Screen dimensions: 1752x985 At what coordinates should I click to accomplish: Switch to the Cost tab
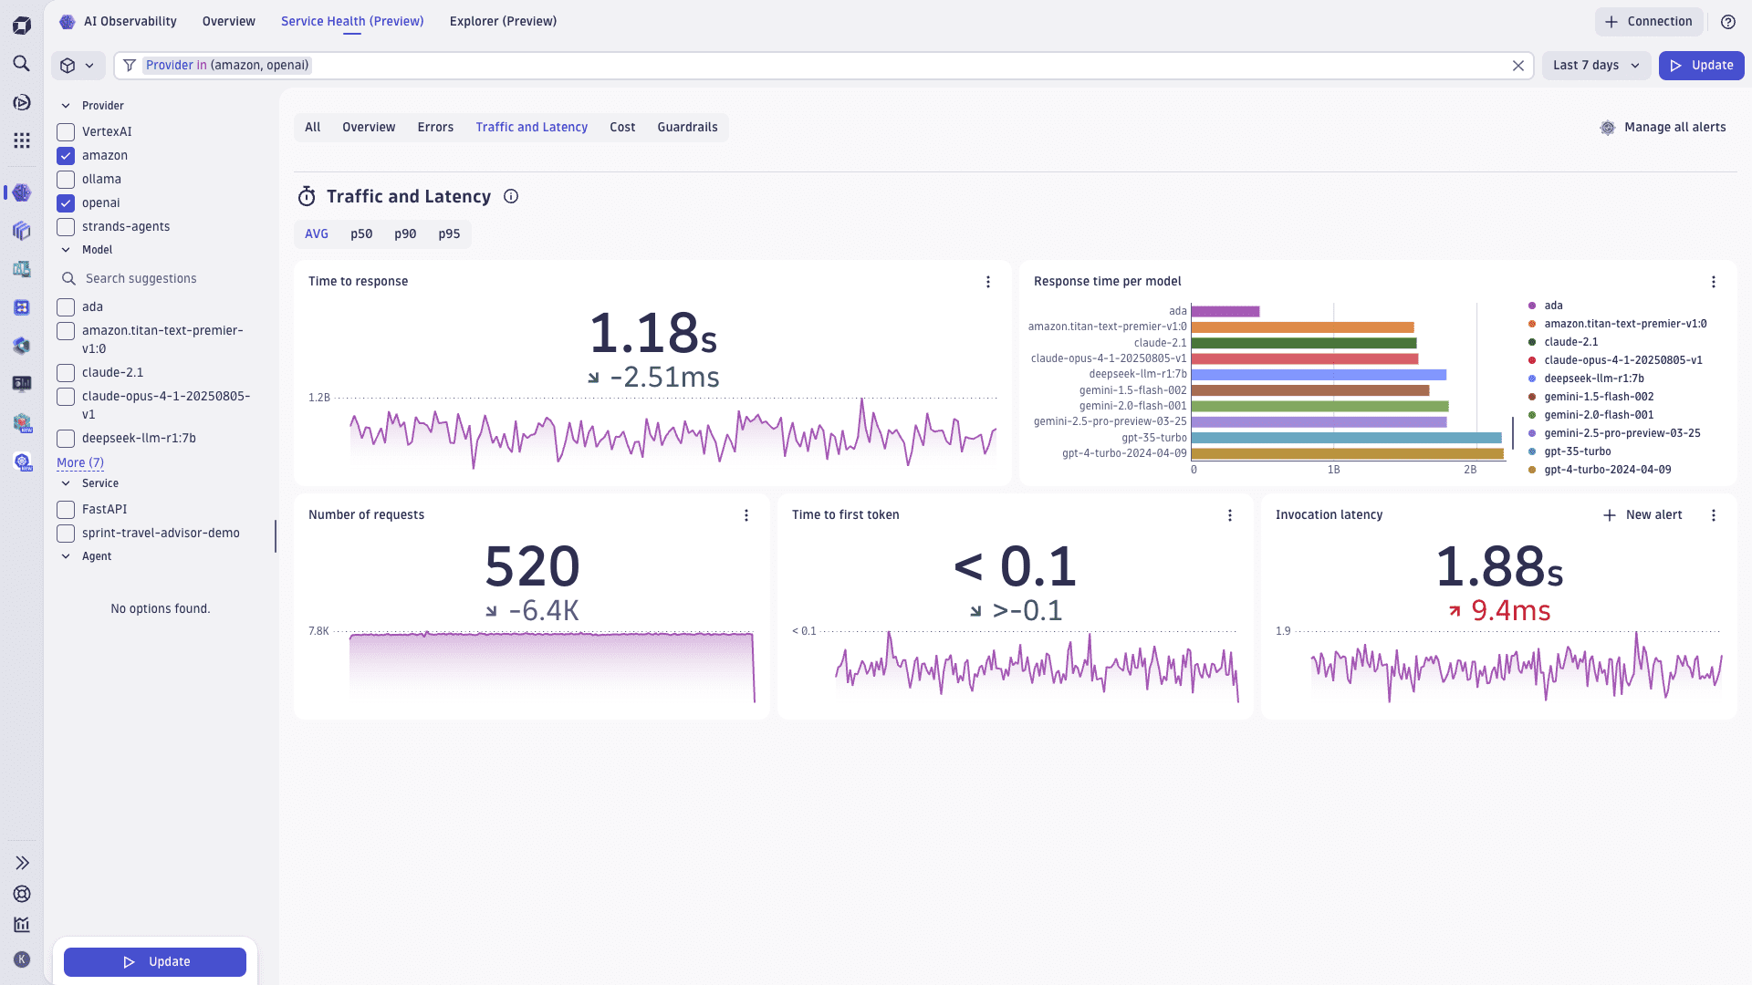point(622,127)
